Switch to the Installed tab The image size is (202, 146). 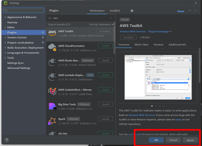115,11
